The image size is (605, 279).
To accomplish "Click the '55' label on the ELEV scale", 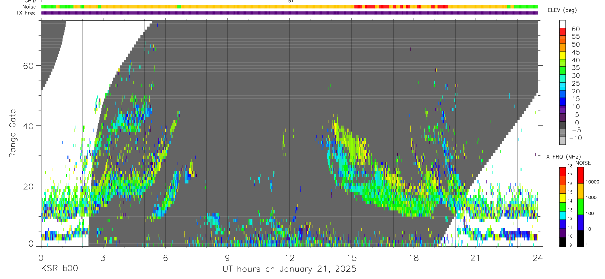I will pyautogui.click(x=575, y=36).
